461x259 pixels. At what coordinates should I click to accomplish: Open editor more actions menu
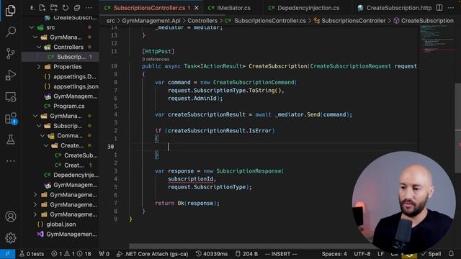point(451,8)
